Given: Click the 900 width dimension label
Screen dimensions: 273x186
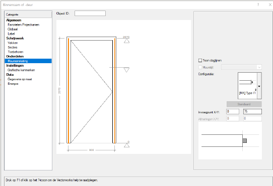Looking at the screenshot, I should [91, 150].
